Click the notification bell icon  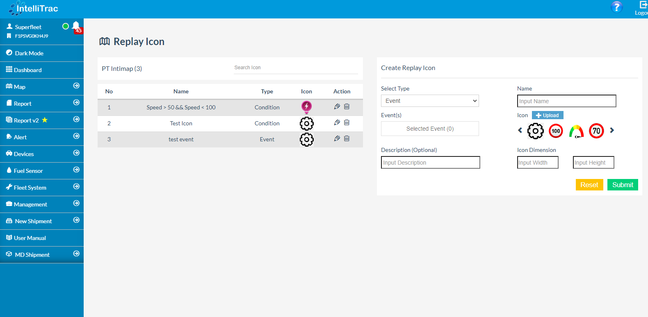pyautogui.click(x=76, y=26)
